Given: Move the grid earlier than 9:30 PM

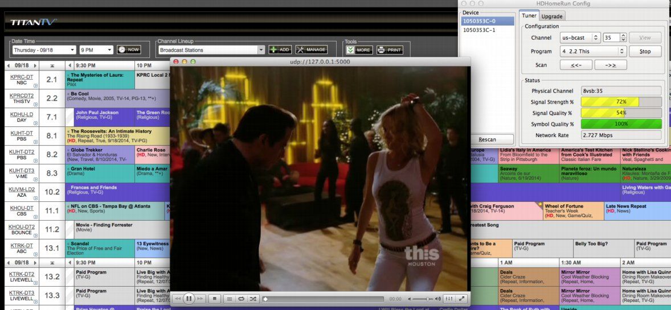Looking at the screenshot, I should point(69,66).
